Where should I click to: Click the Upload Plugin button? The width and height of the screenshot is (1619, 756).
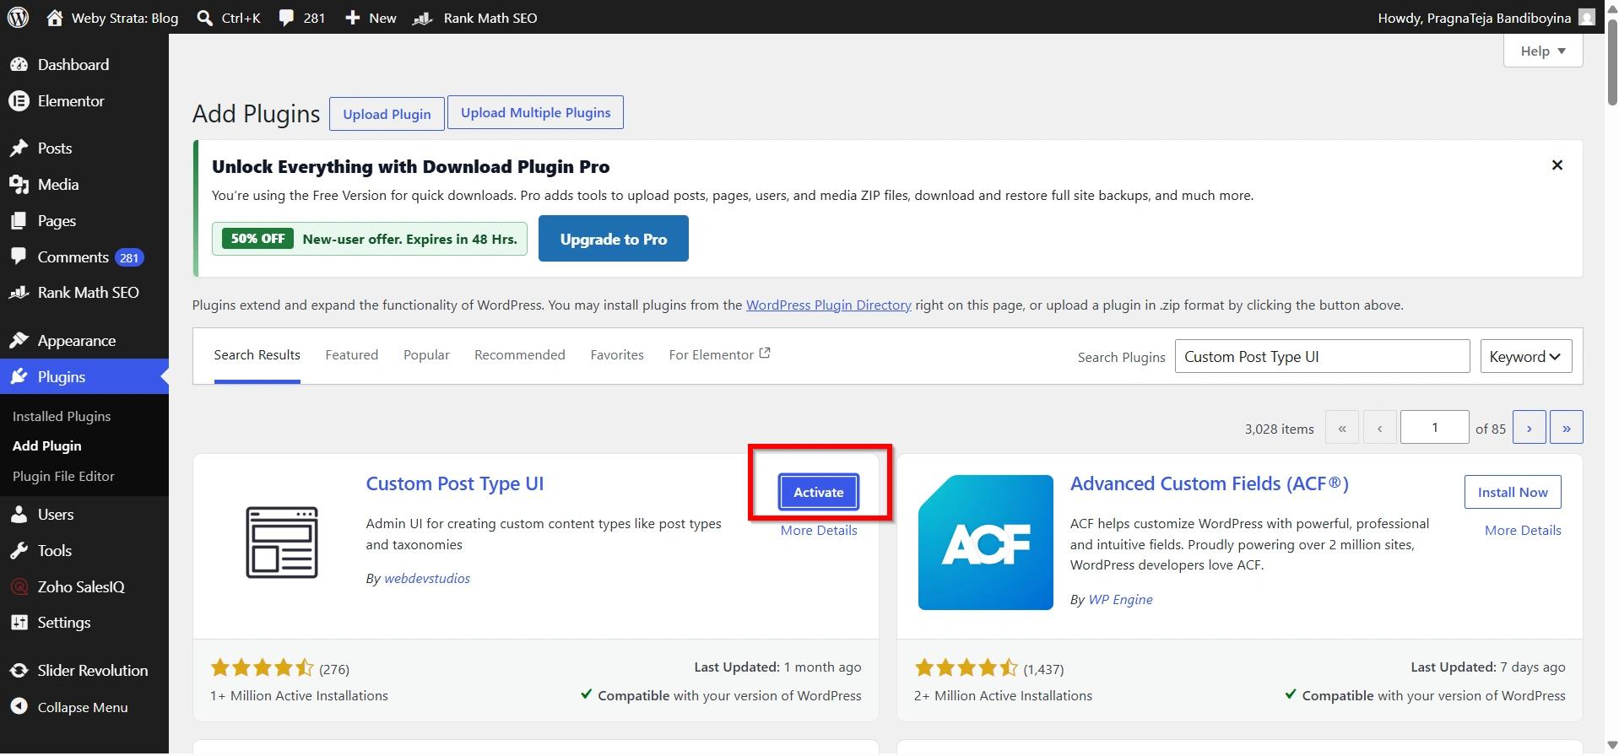387,114
